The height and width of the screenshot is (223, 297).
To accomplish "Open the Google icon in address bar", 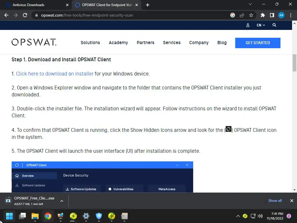I will tap(233, 15).
